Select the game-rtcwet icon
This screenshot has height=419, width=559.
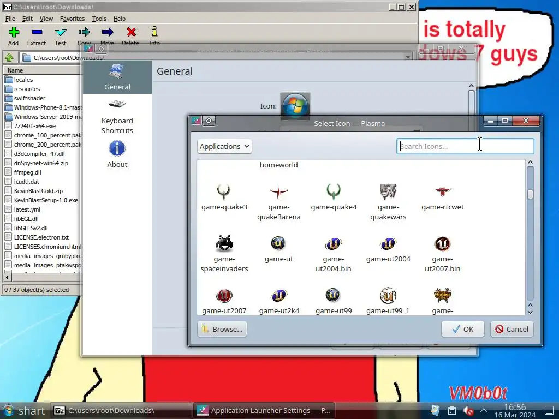(442, 197)
